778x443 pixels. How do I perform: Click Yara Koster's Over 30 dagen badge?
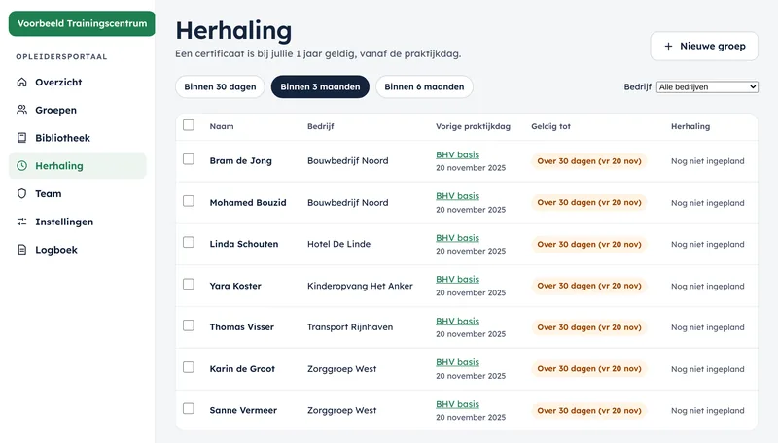(589, 286)
